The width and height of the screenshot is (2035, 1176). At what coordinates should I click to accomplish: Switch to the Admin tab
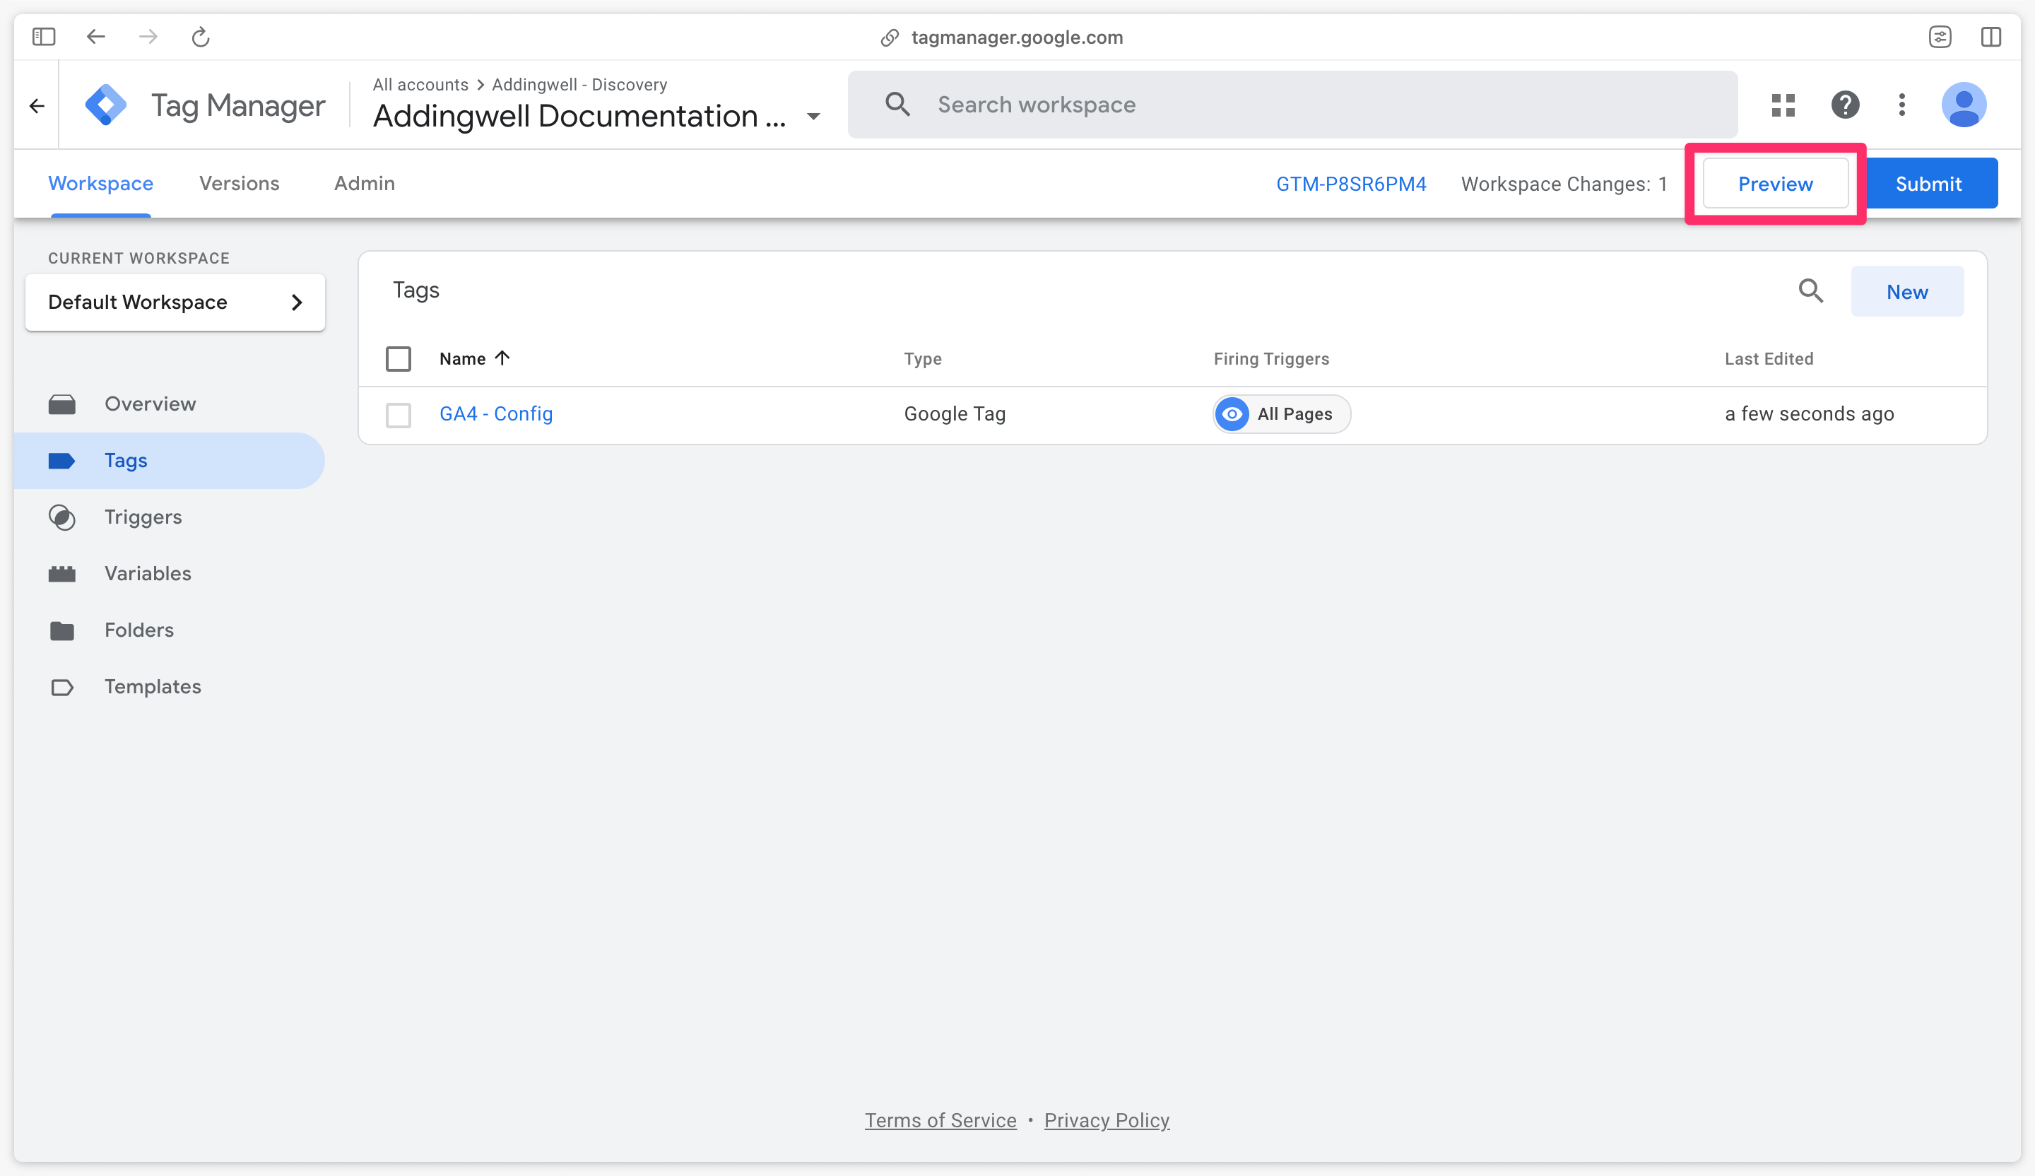point(364,184)
